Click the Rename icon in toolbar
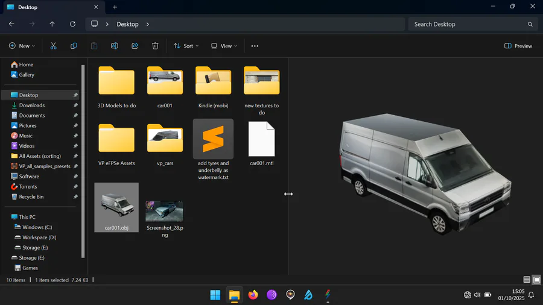 click(x=114, y=46)
